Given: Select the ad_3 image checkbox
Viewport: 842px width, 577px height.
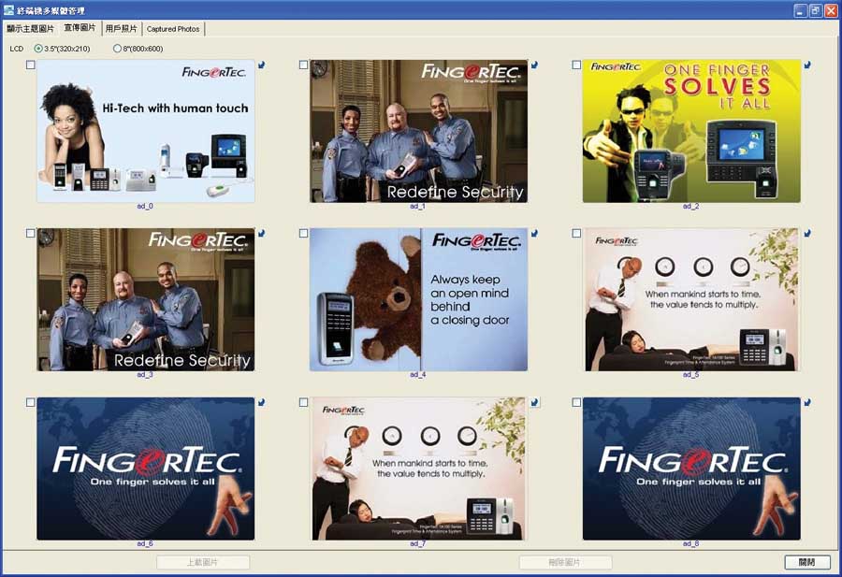Looking at the screenshot, I should tap(31, 234).
